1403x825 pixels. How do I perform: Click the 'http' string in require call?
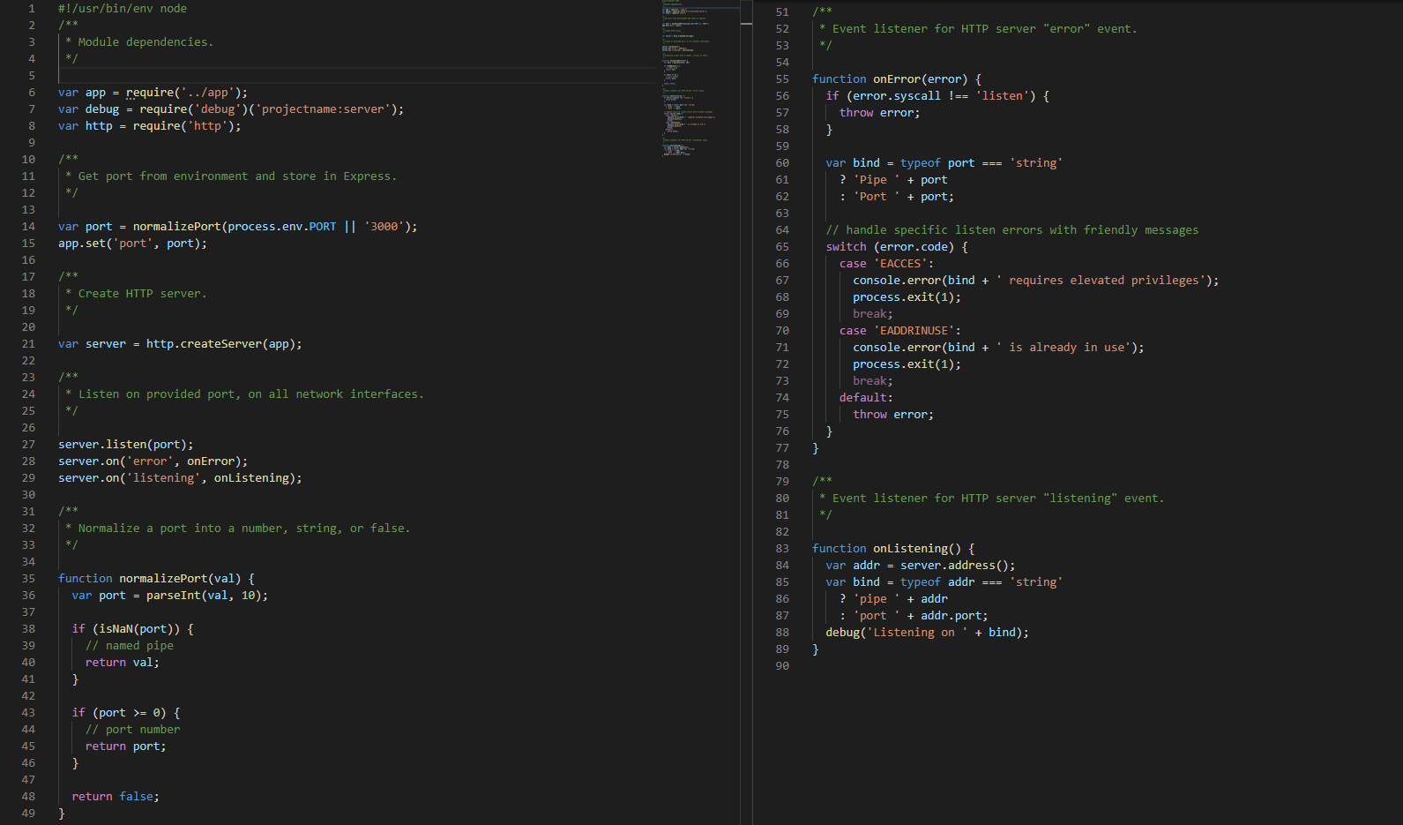coord(207,125)
